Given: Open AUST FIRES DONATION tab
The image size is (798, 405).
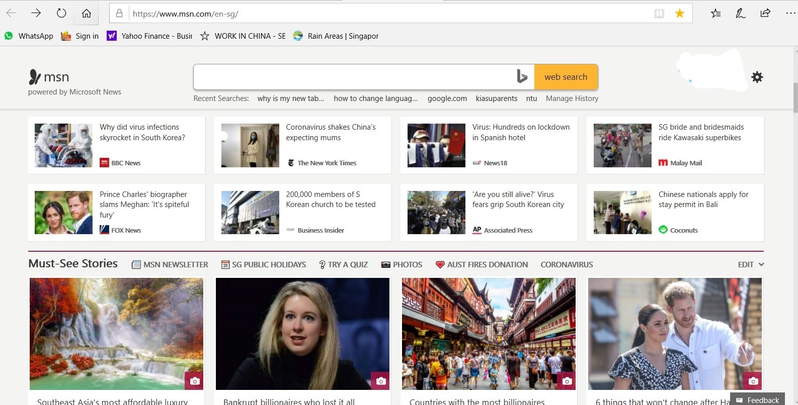Looking at the screenshot, I should (482, 264).
